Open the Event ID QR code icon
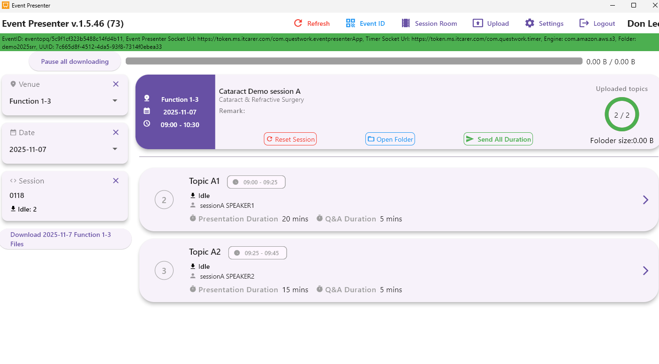 pos(350,23)
